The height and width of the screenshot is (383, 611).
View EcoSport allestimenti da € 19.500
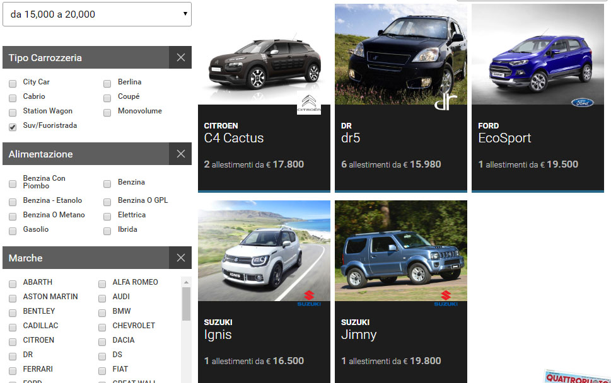click(528, 164)
